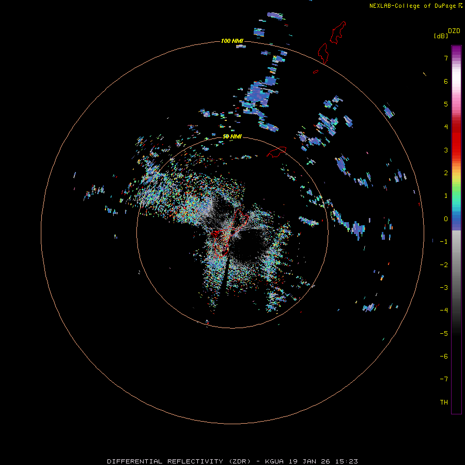The image size is (465, 465).
Task: Click the 50 NMI range ring label
Action: [232, 136]
